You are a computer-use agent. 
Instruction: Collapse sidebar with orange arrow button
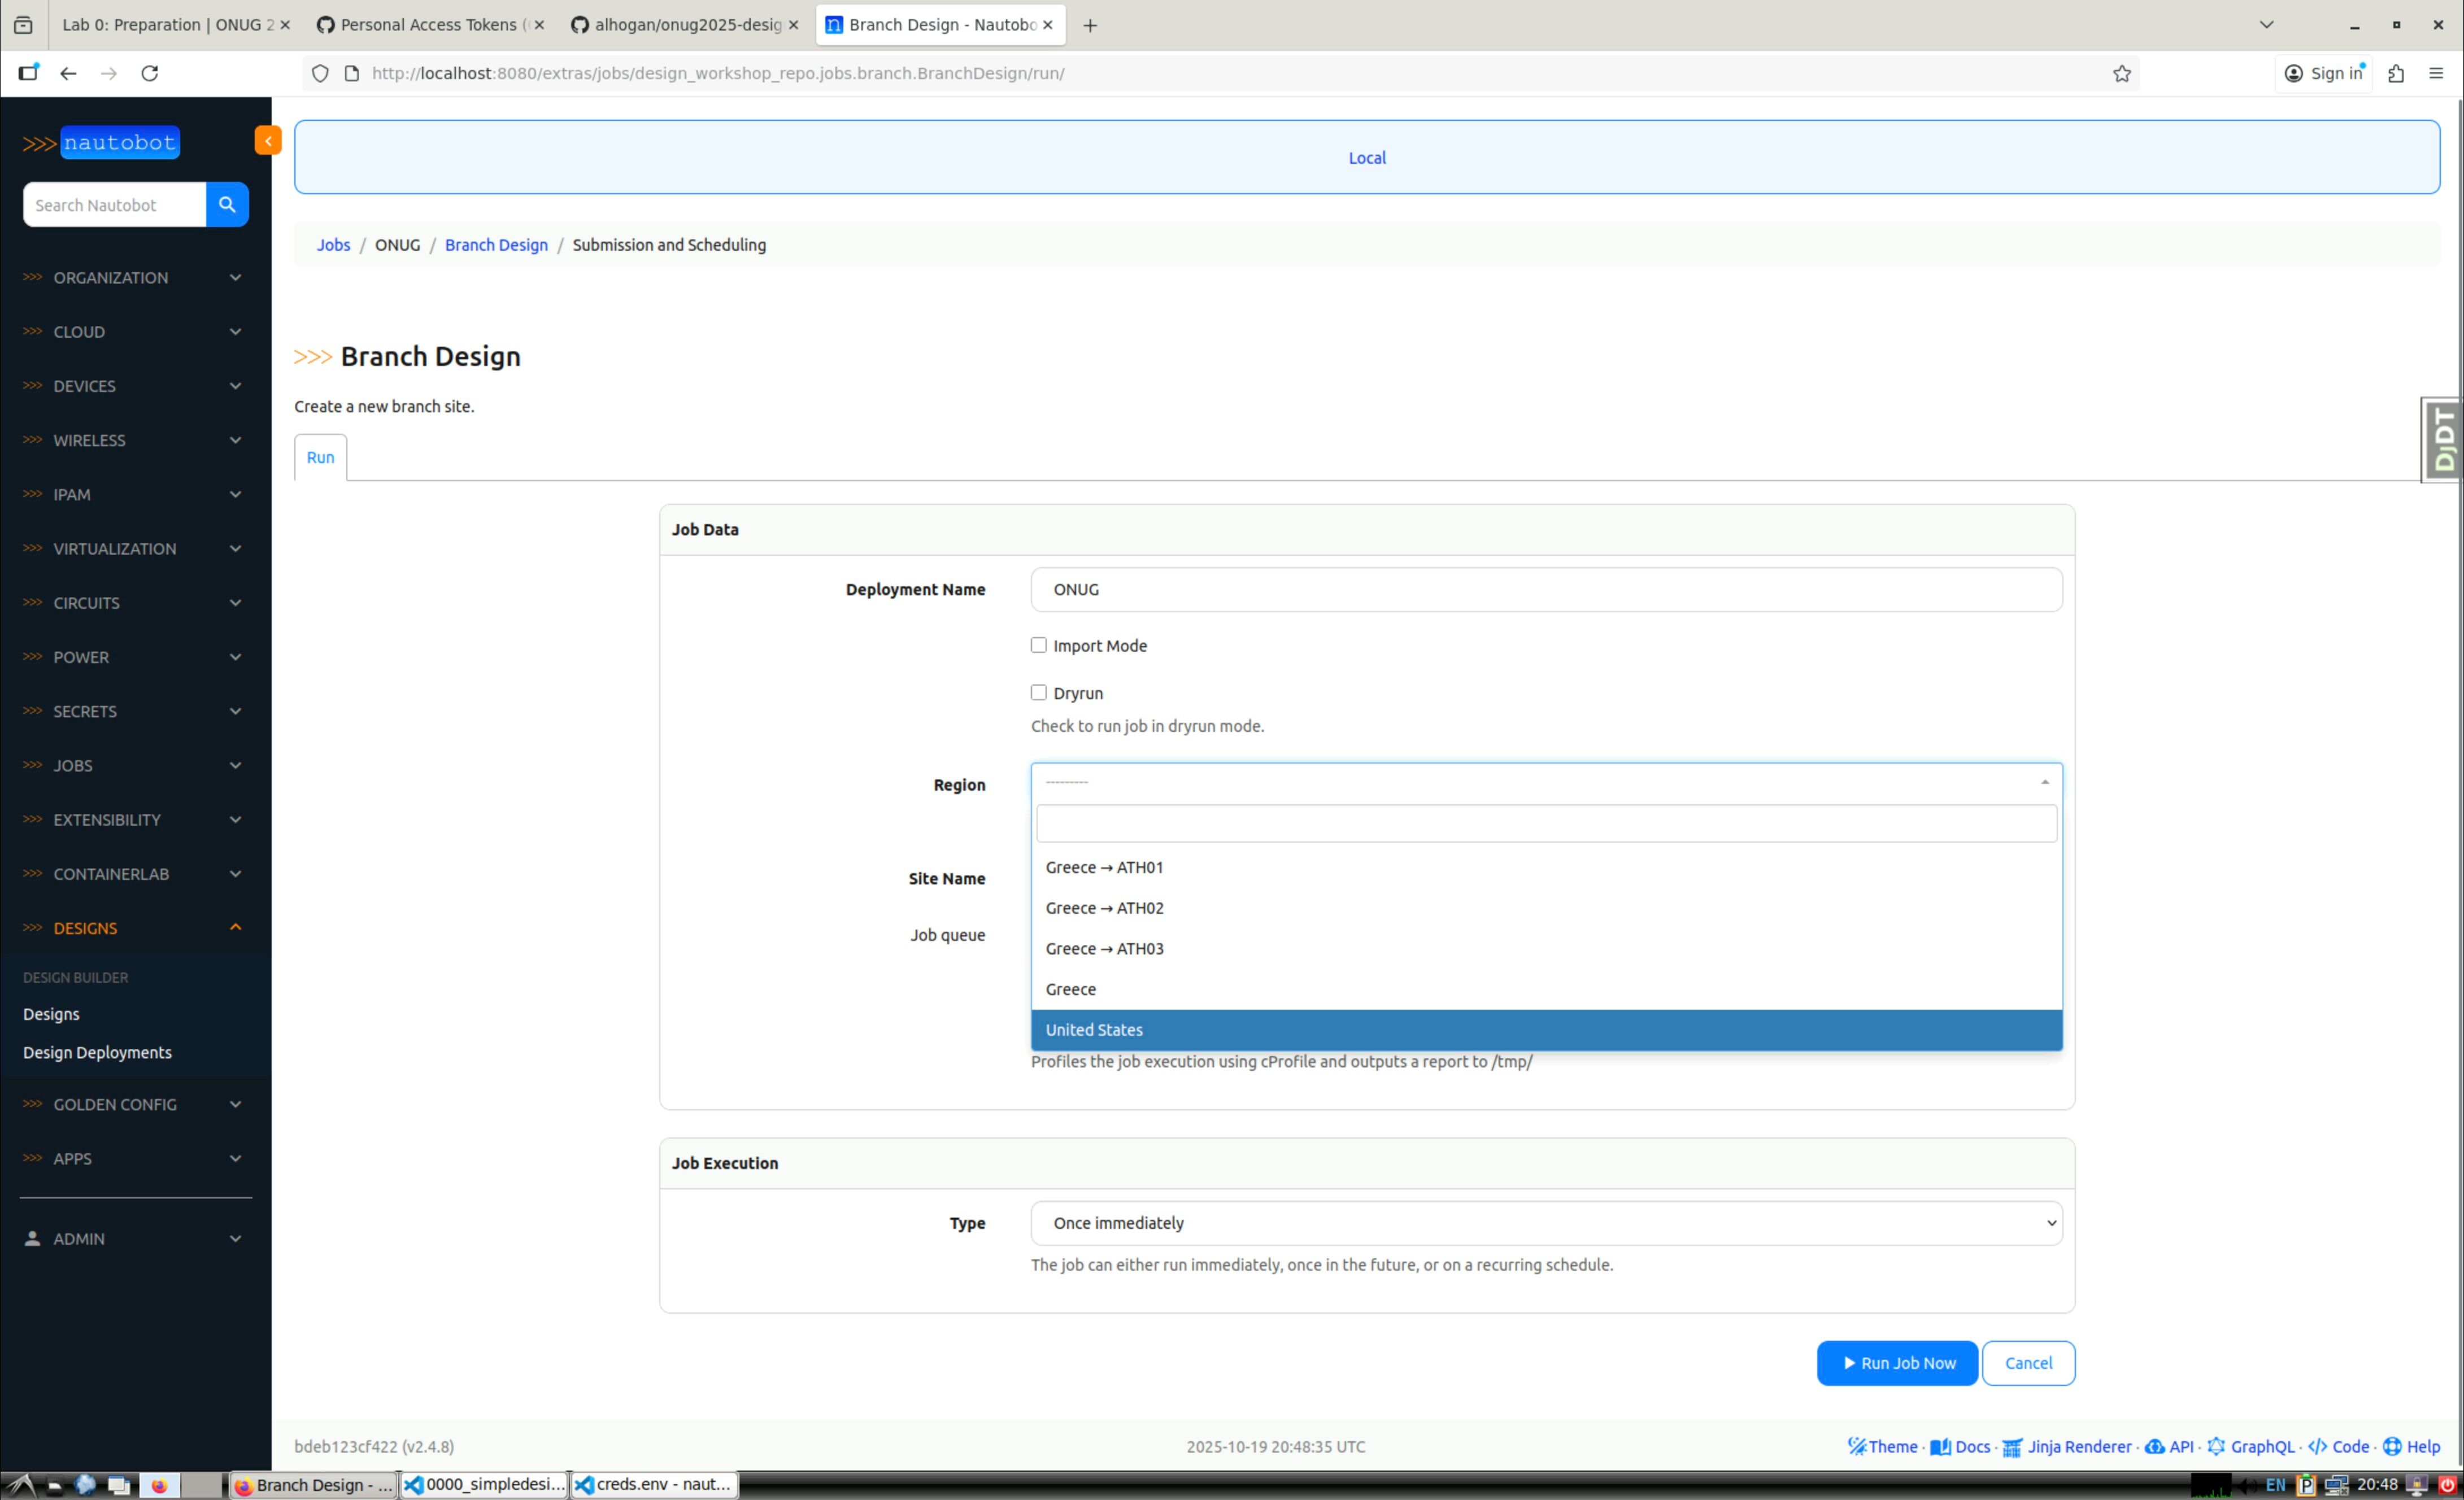point(267,141)
